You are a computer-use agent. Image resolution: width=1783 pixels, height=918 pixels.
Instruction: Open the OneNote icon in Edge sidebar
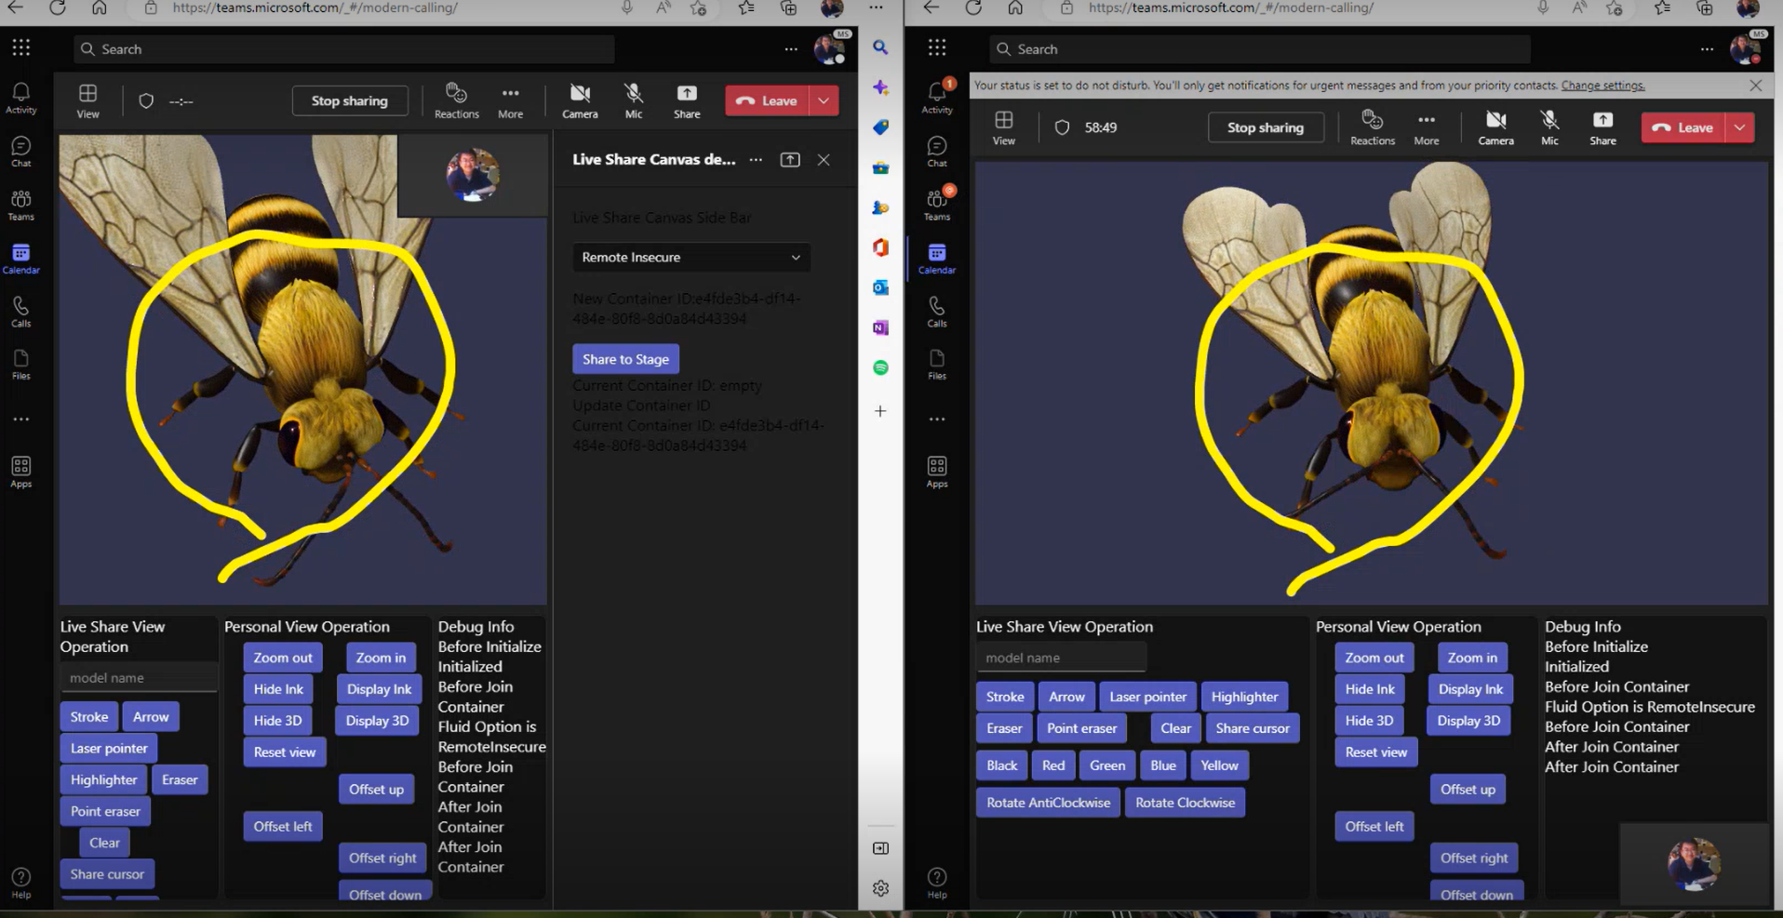click(x=880, y=327)
